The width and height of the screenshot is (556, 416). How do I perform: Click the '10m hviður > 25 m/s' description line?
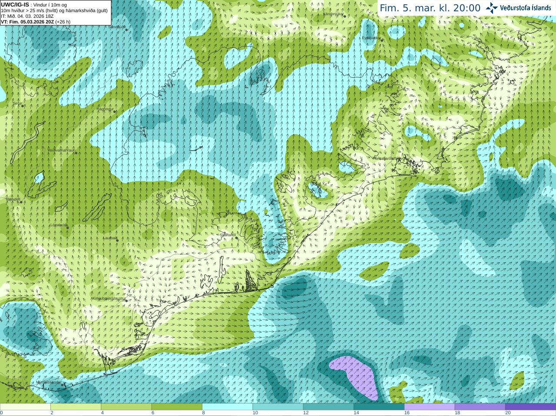click(54, 10)
